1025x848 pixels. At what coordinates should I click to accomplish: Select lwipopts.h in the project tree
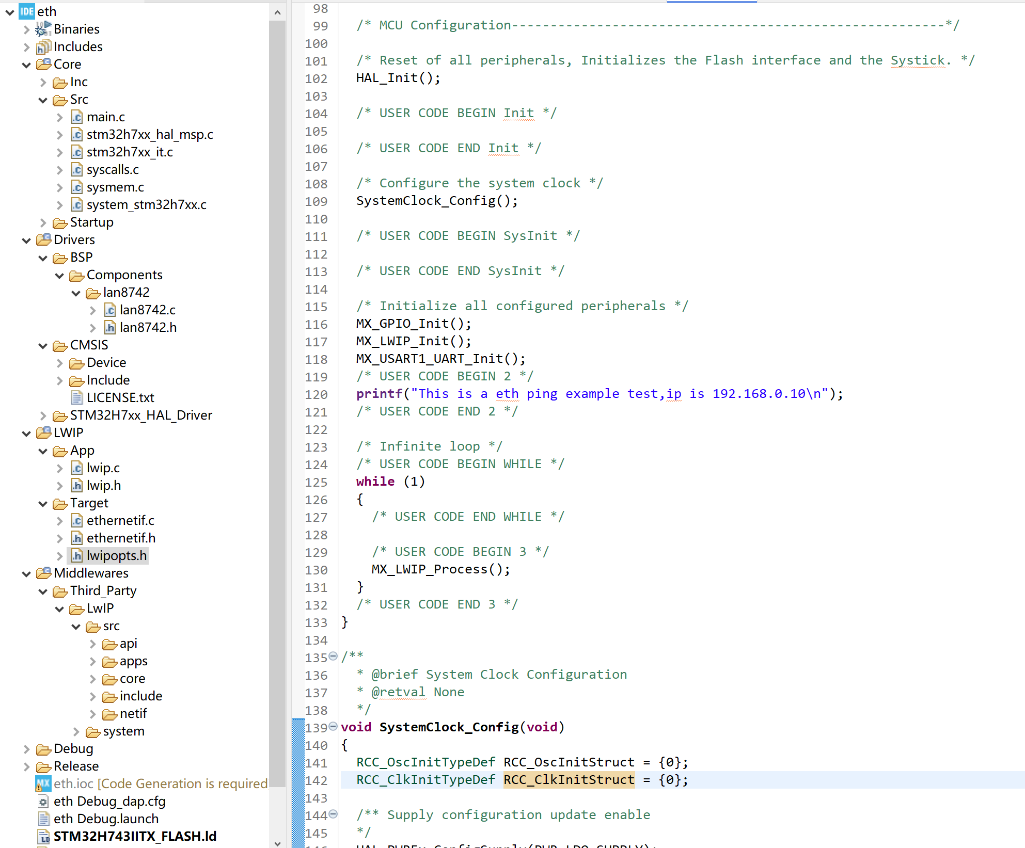(x=116, y=556)
